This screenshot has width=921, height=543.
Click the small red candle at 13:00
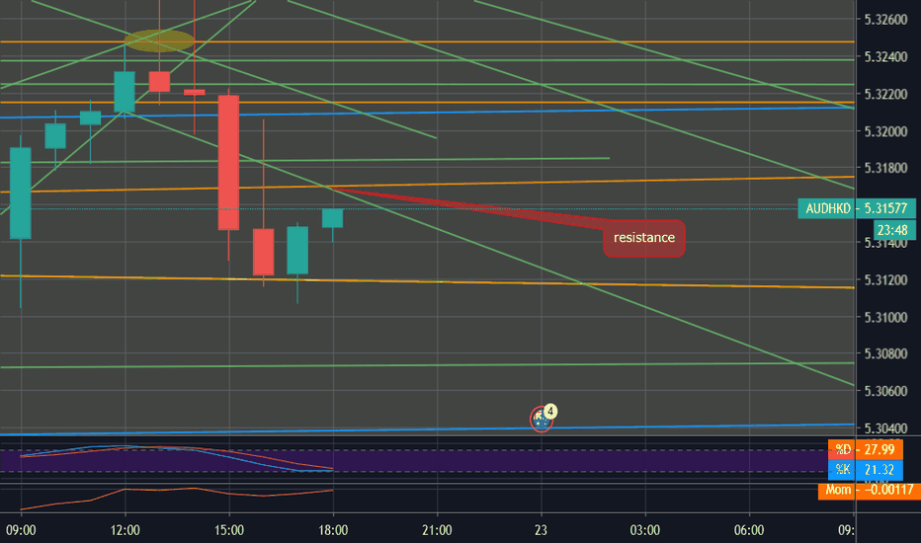click(159, 82)
